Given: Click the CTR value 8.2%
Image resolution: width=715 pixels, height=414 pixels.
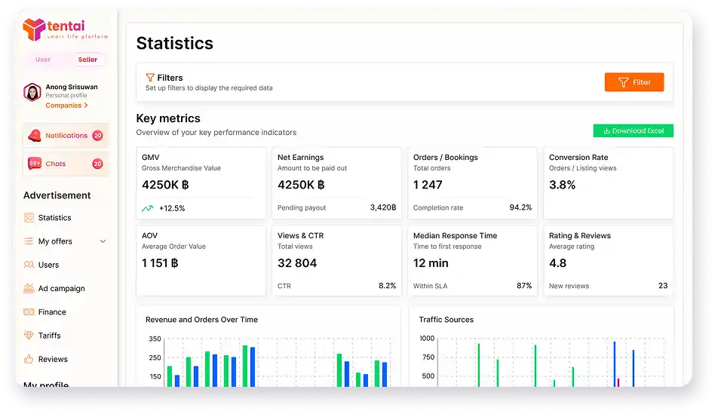Looking at the screenshot, I should [x=387, y=286].
